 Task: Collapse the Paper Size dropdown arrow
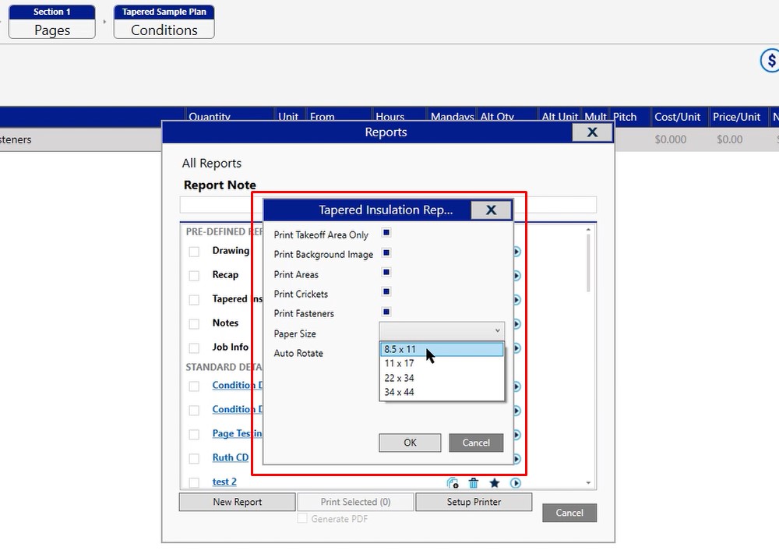(x=497, y=331)
